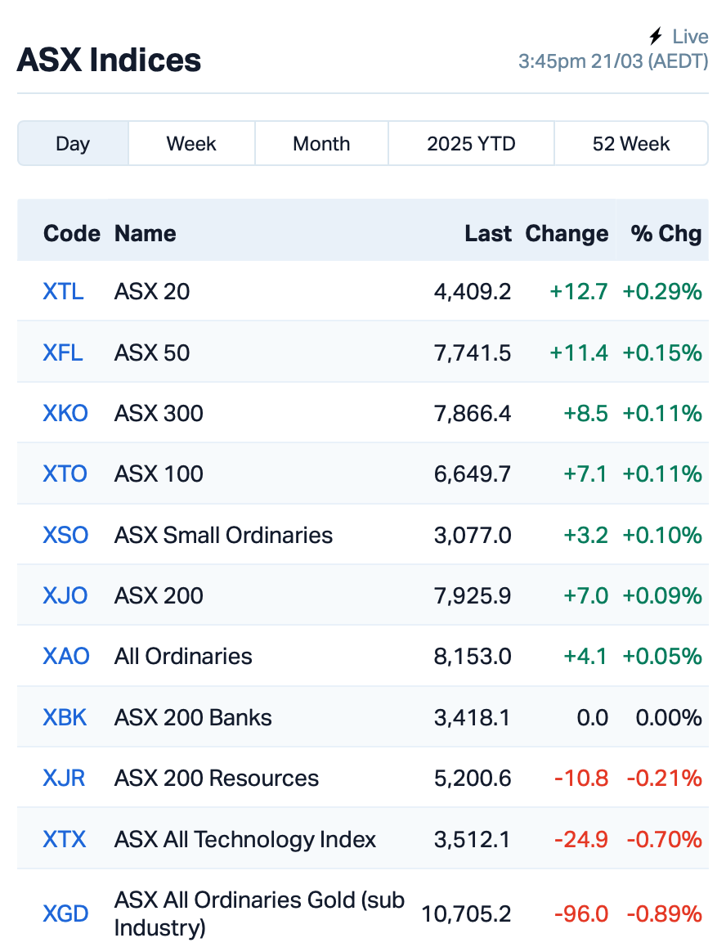Click the -96.0 change value
Viewport: 726px width, 947px height.
click(x=581, y=913)
